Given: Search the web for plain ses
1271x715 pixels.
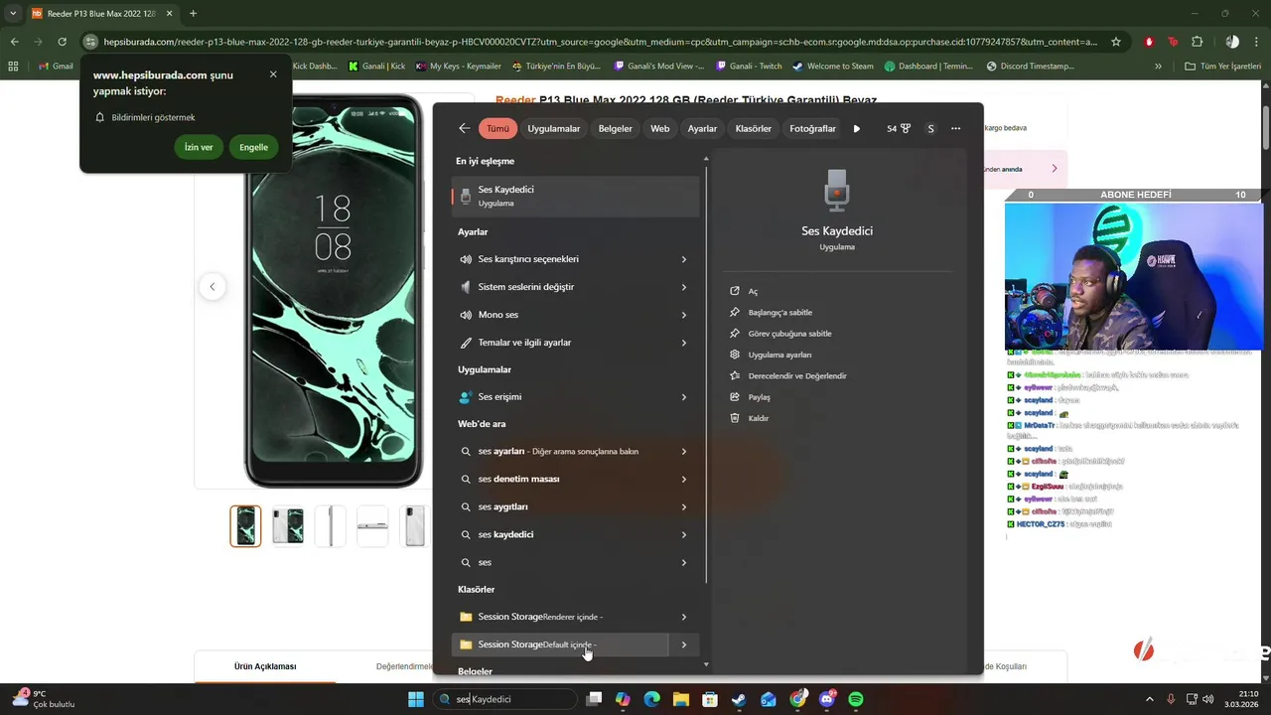Looking at the screenshot, I should click(575, 562).
